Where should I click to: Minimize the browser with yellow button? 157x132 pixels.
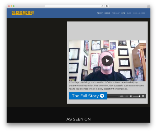click(11, 6)
